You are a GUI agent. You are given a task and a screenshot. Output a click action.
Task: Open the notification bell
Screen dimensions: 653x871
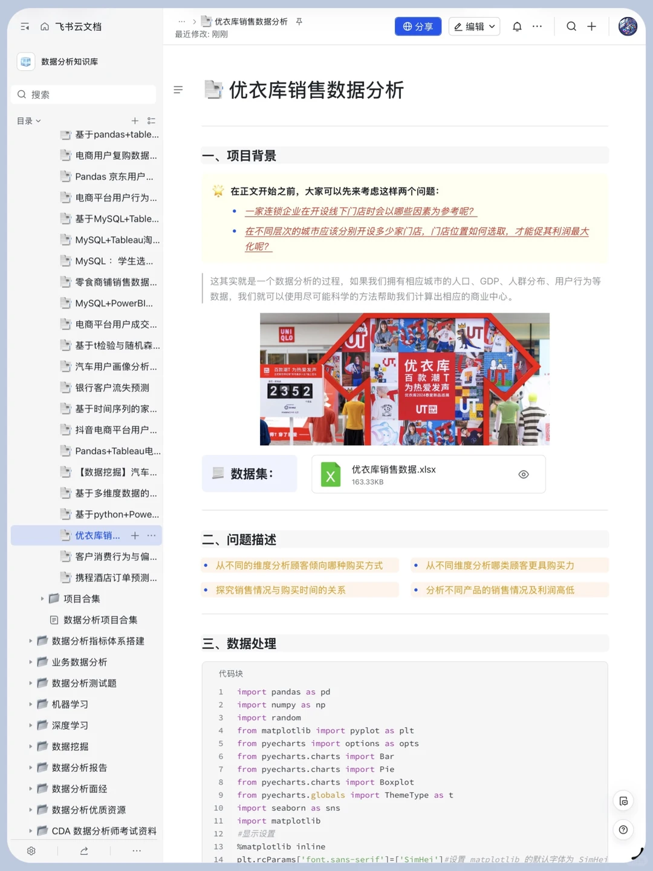tap(517, 27)
